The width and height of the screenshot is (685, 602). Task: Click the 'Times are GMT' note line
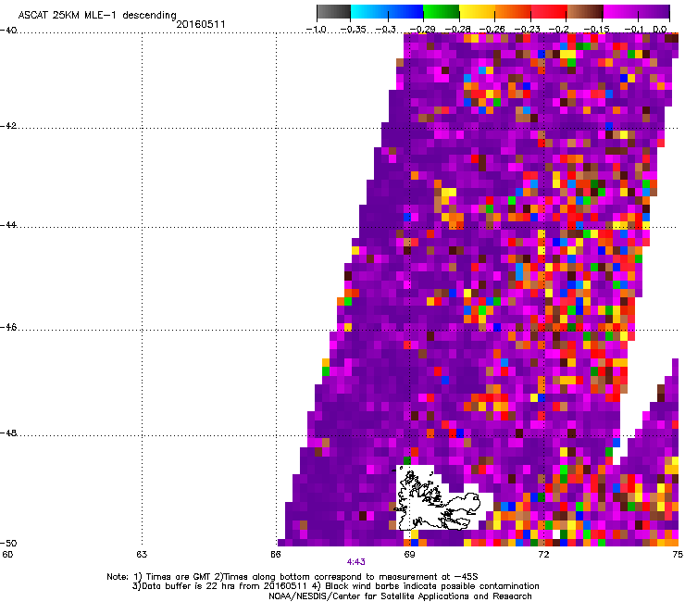click(x=293, y=577)
